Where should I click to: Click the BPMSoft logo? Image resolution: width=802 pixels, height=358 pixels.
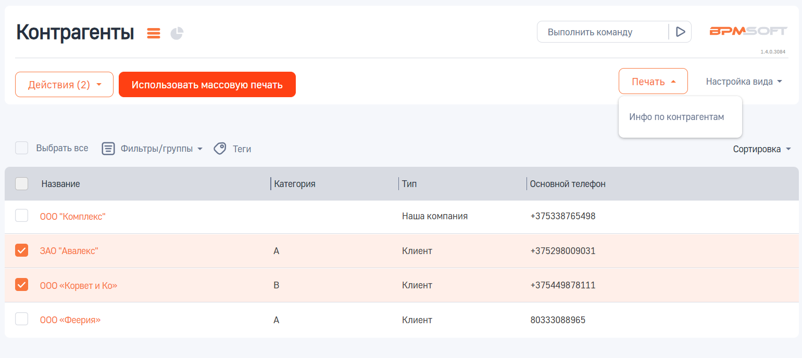click(x=748, y=31)
